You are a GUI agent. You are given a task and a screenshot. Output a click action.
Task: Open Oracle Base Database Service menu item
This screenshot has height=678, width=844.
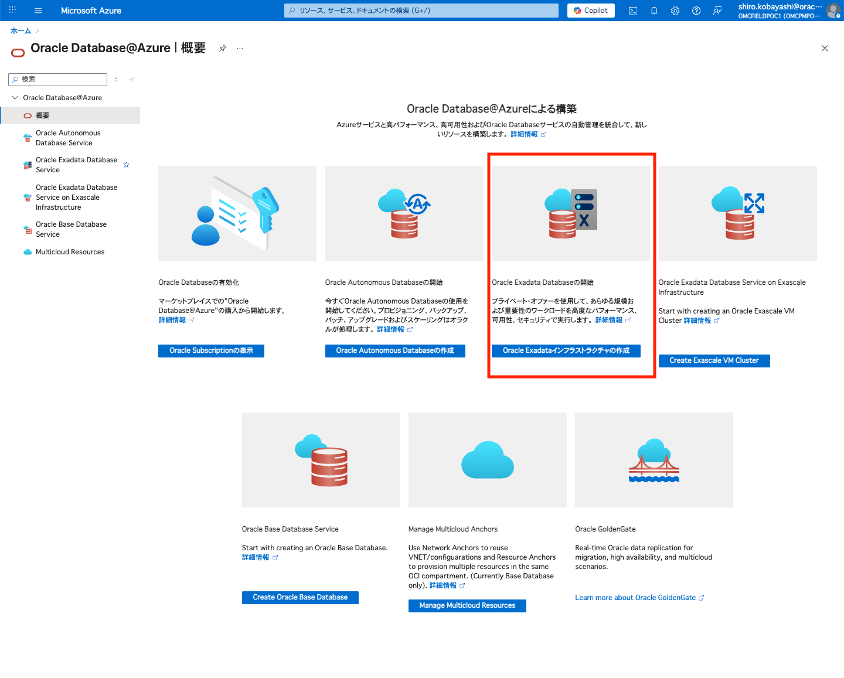pos(70,229)
